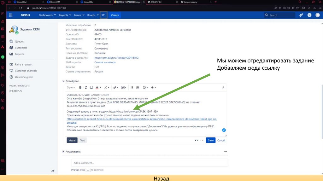Open Customer channels in sidebar
Screen dimensions: 323x181
[x=26, y=71]
